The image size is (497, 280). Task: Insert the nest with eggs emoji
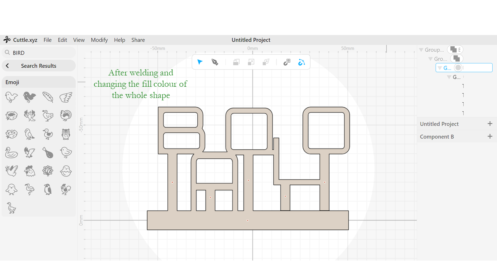pos(11,134)
